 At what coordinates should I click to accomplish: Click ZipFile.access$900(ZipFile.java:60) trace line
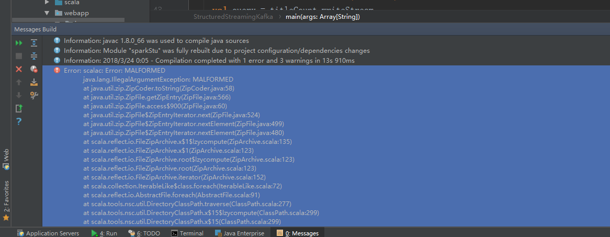(155, 106)
